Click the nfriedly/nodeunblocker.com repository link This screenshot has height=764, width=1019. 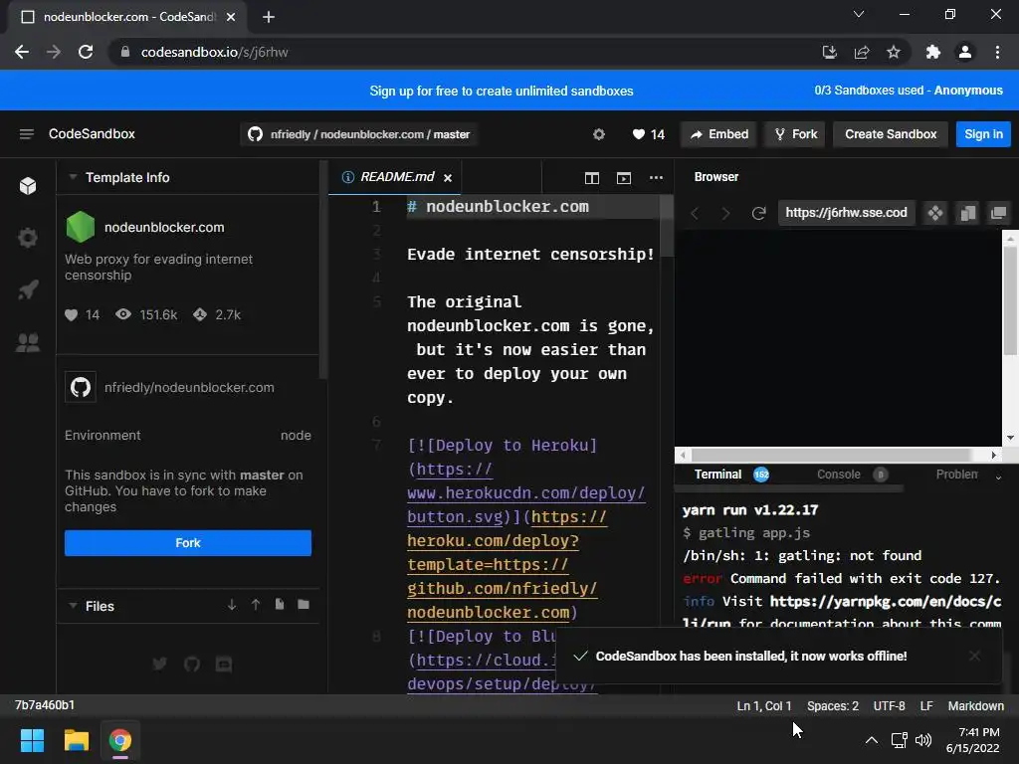click(x=189, y=387)
